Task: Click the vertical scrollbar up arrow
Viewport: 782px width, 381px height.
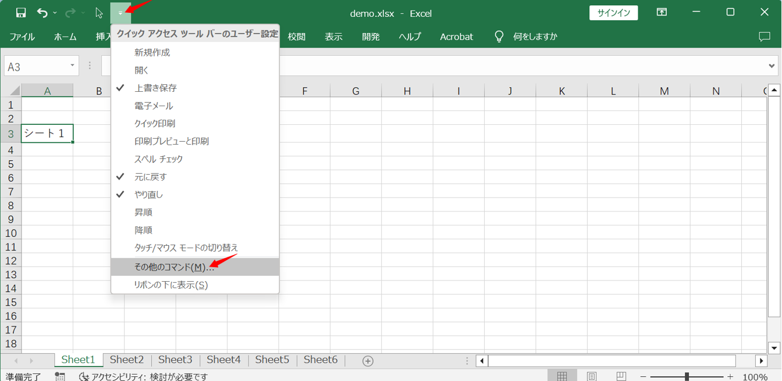Action: point(774,90)
